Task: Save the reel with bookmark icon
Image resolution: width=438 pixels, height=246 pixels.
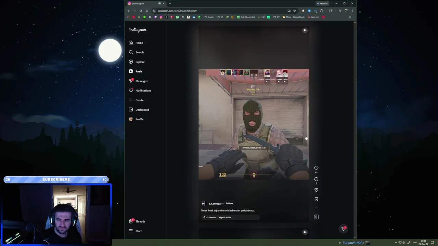Action: (316, 199)
